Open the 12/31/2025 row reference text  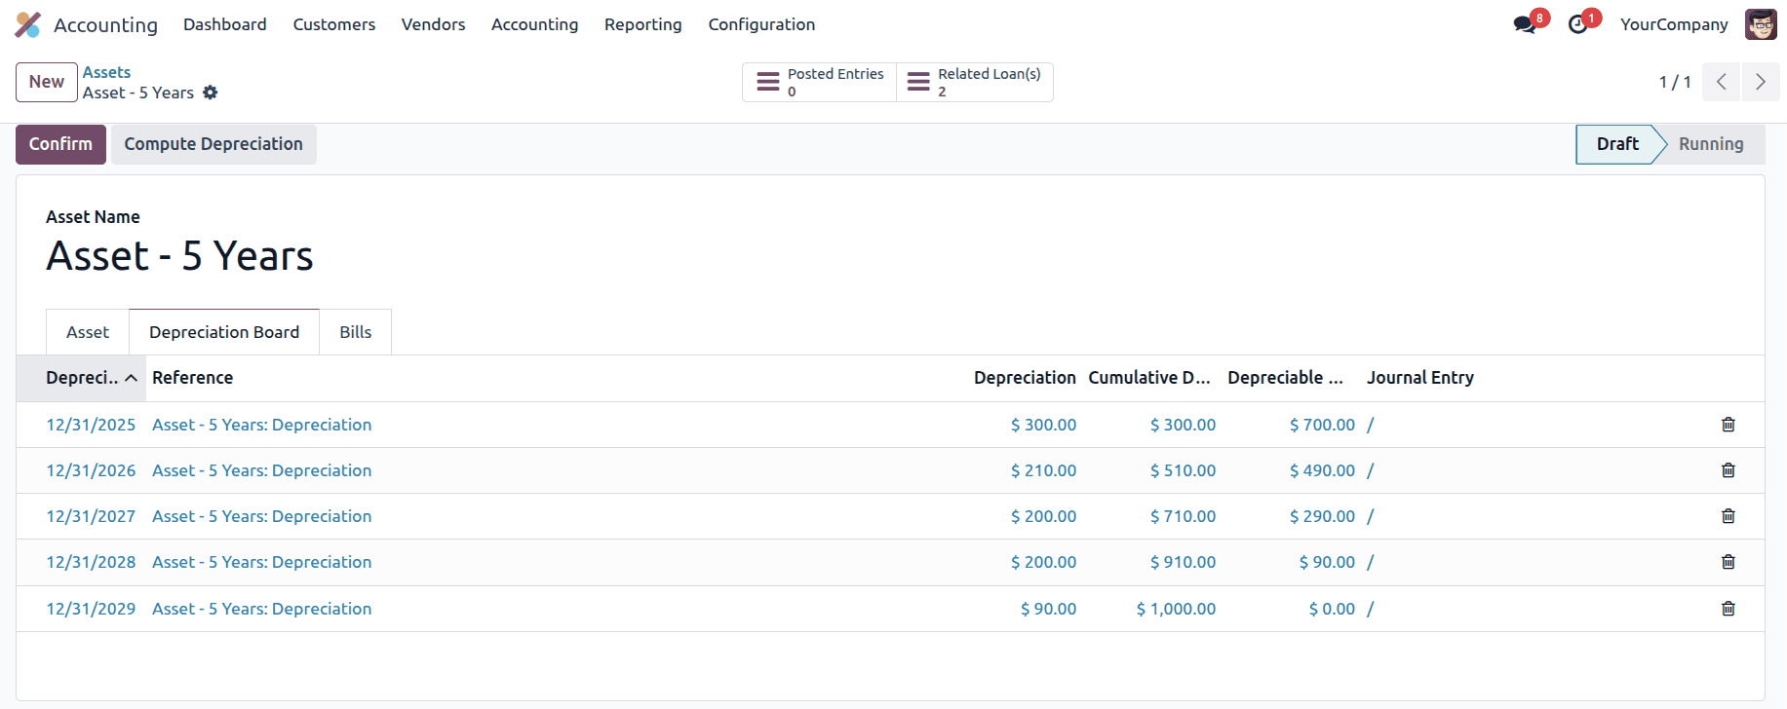[261, 425]
